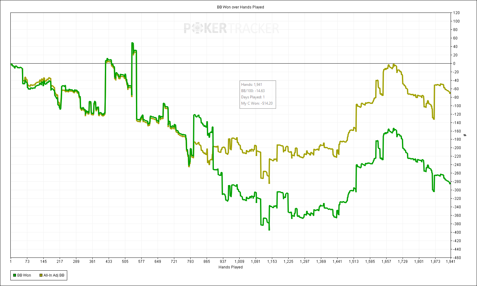Click the chart title BB Won over Hands Played
Image resolution: width=477 pixels, height=286 pixels.
tap(241, 7)
